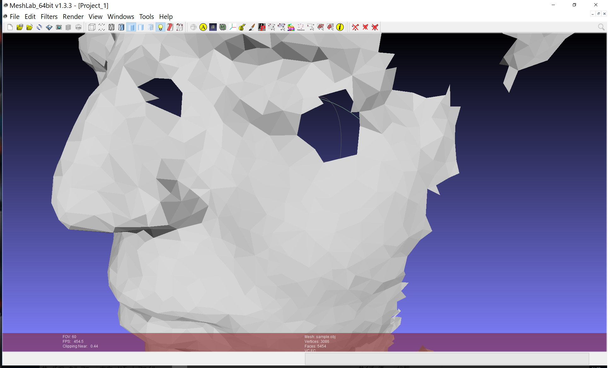Select flat shading render mode
Screen dimensions: 610x368
click(131, 27)
